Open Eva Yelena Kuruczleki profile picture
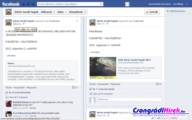 click(x=8, y=114)
